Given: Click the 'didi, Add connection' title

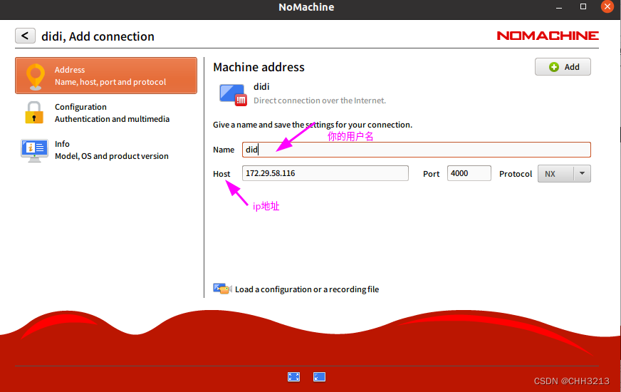Looking at the screenshot, I should [98, 36].
